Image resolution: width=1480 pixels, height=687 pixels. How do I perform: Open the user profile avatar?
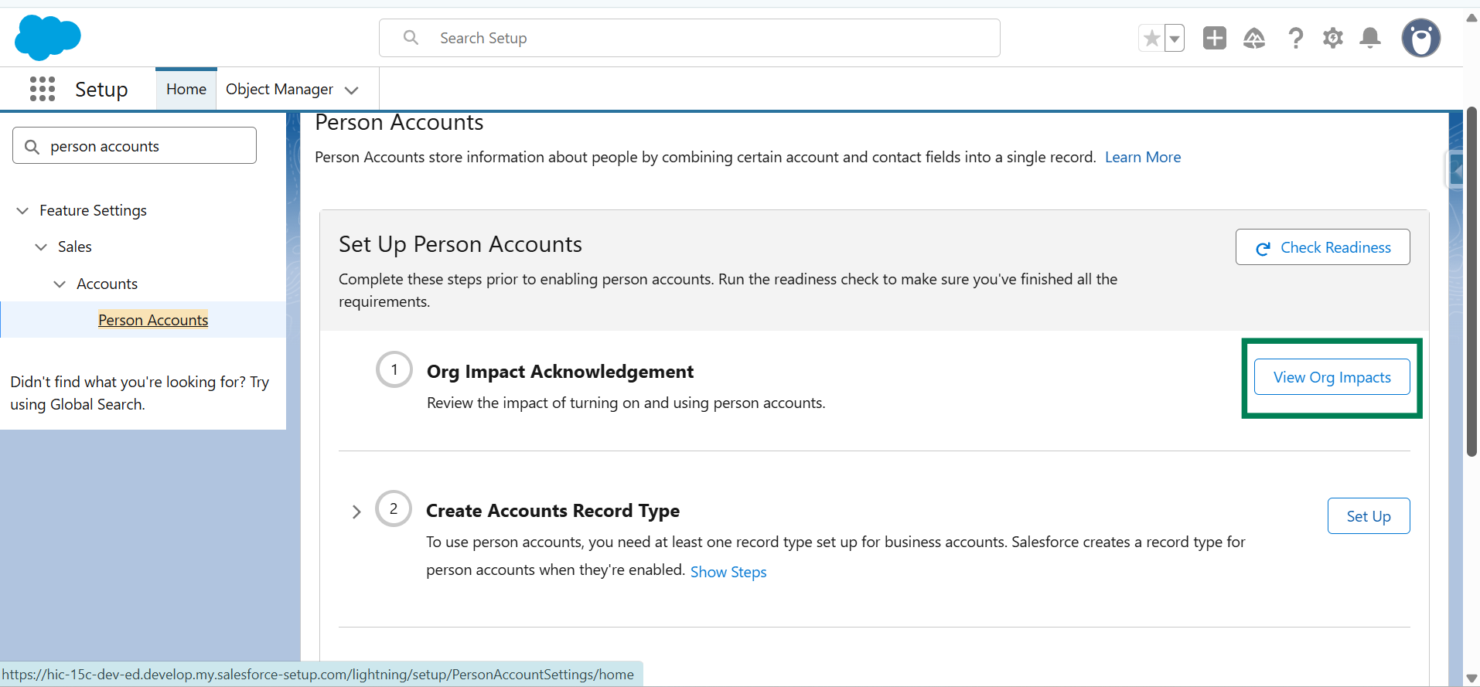tap(1420, 38)
